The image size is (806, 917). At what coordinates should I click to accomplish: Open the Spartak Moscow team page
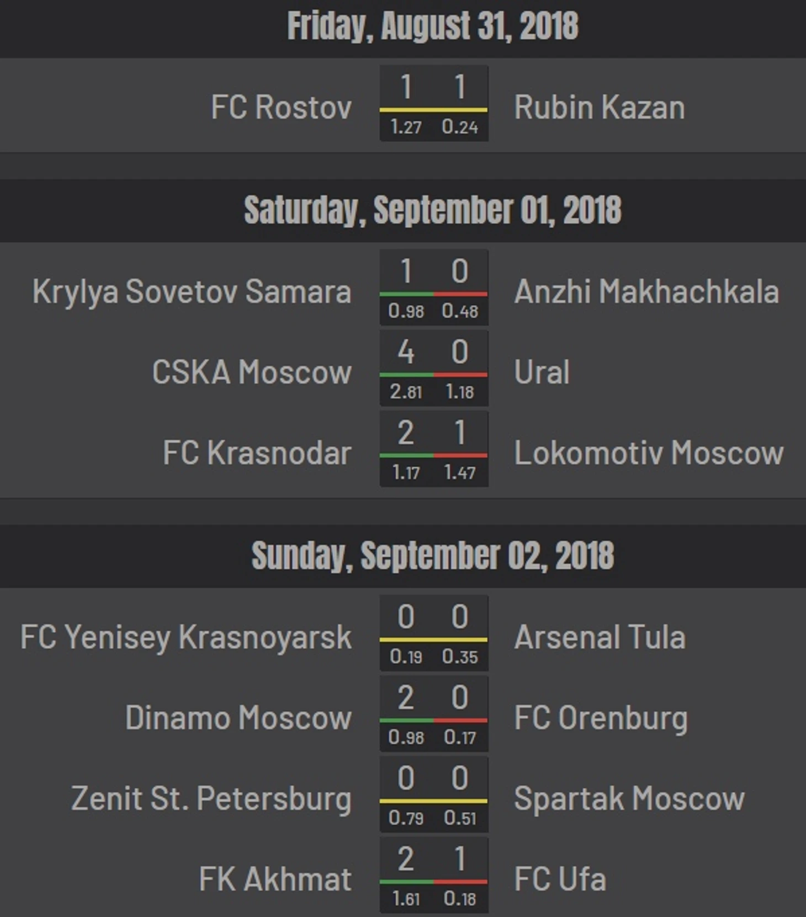[629, 798]
